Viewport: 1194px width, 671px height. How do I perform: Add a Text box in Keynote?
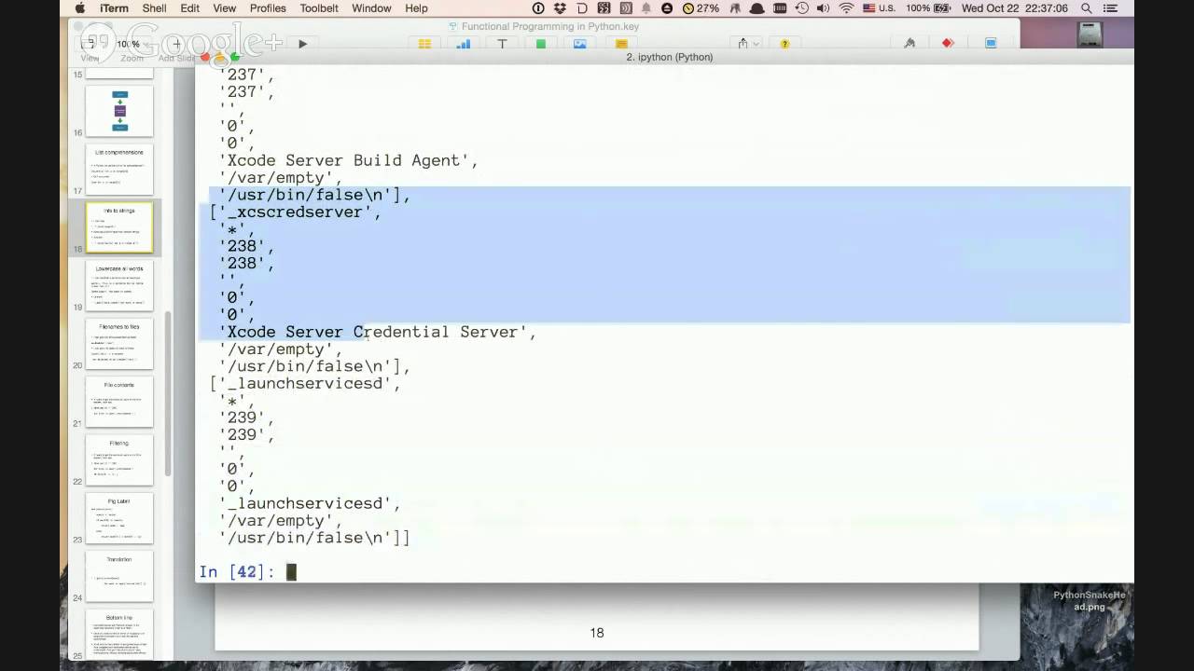pyautogui.click(x=502, y=44)
